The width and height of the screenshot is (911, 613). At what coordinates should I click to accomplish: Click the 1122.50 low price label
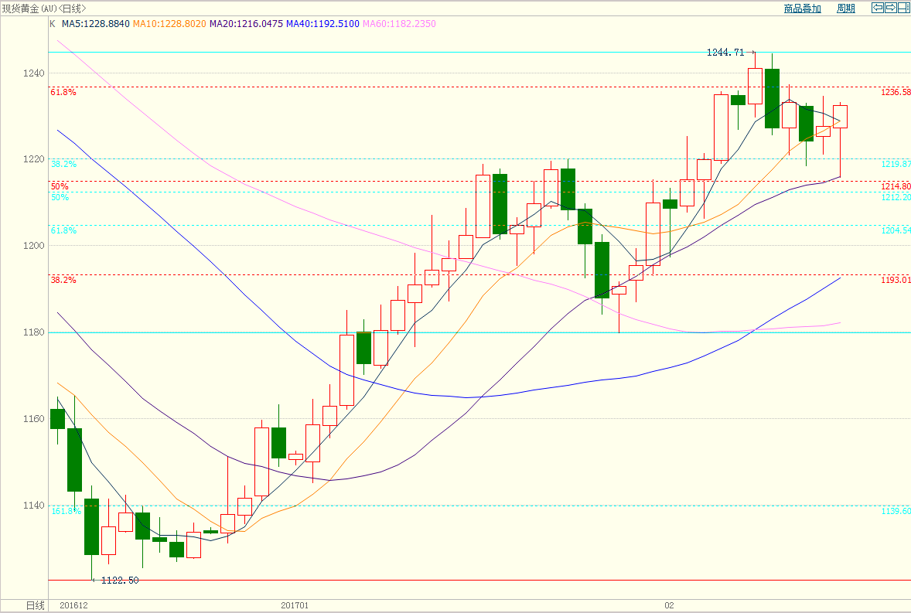point(120,580)
